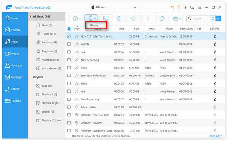Select iPhone from export dropdown menu

(94, 26)
